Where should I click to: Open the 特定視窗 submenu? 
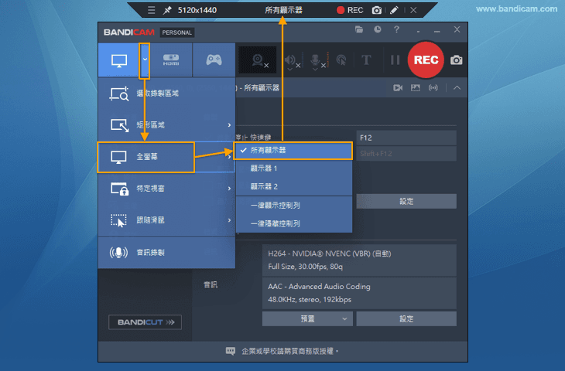(x=166, y=188)
